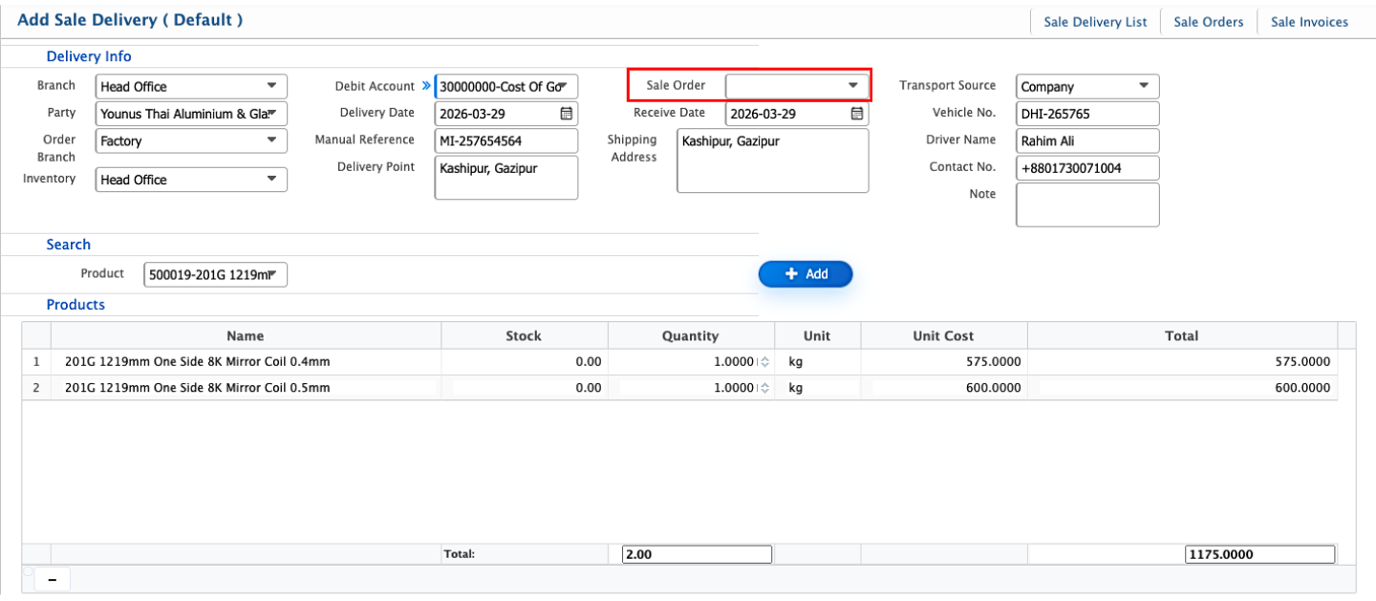Select the 0.5mm Mirror Coil product row
The width and height of the screenshot is (1376, 601).
point(197,388)
